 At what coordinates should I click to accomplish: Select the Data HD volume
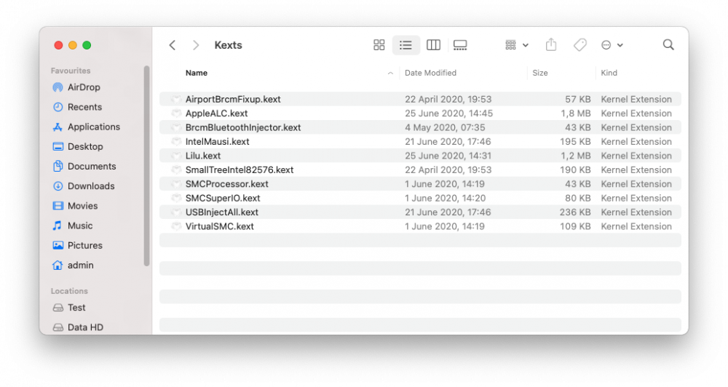point(78,327)
